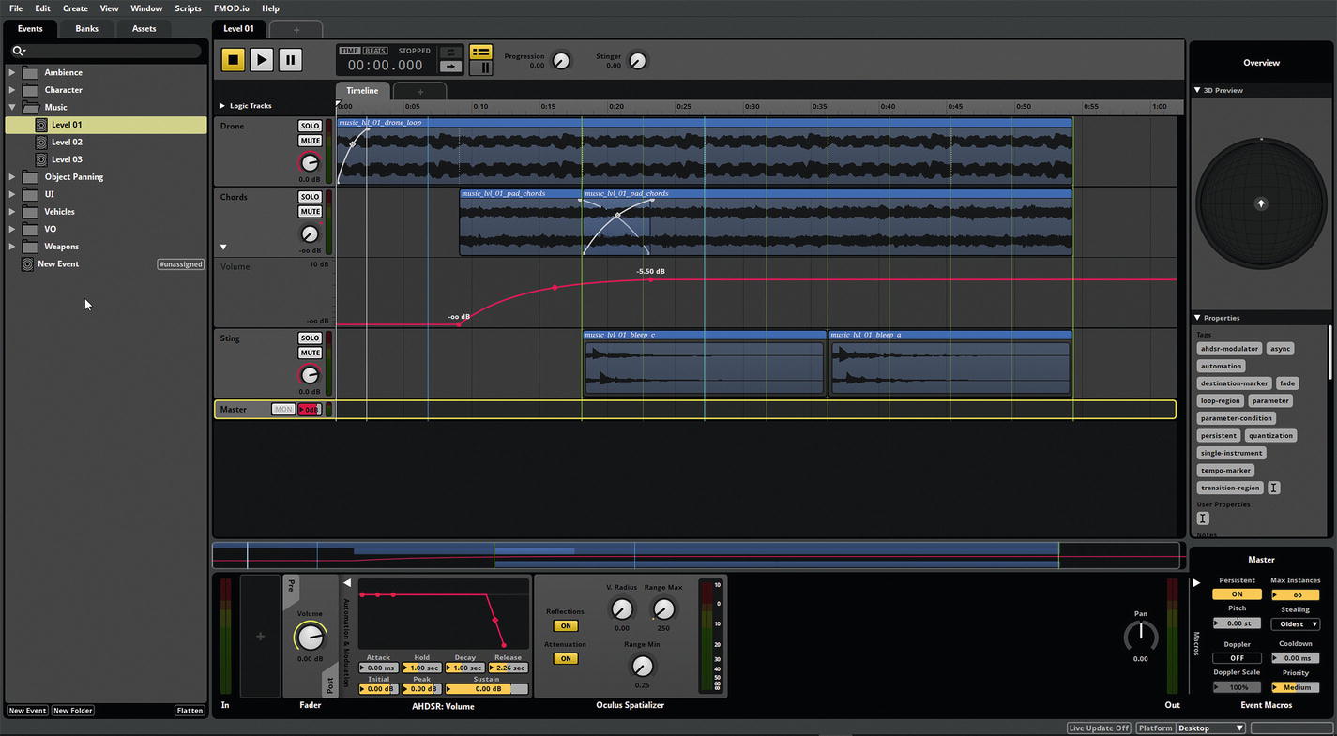Switch to the Assets tab

click(144, 29)
